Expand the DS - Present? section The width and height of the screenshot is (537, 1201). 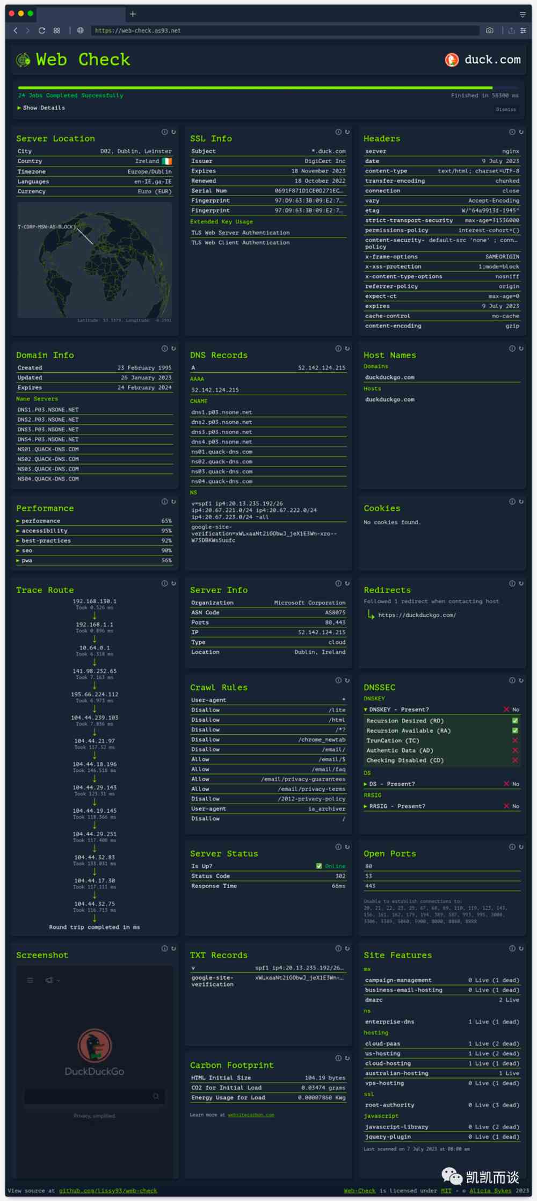442,784
